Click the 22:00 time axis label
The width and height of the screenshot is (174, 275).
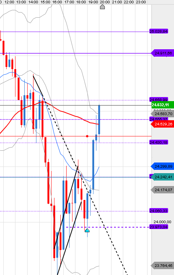pos(129,2)
